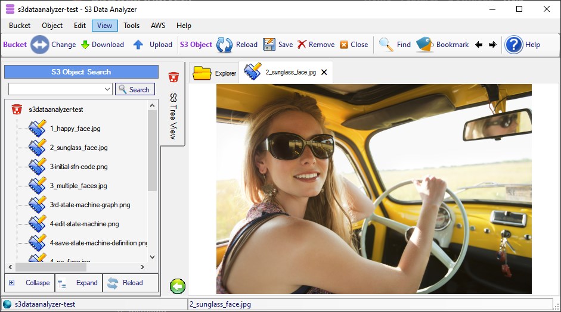This screenshot has width=561, height=312.
Task: Click Reload button below tree
Action: pos(125,283)
